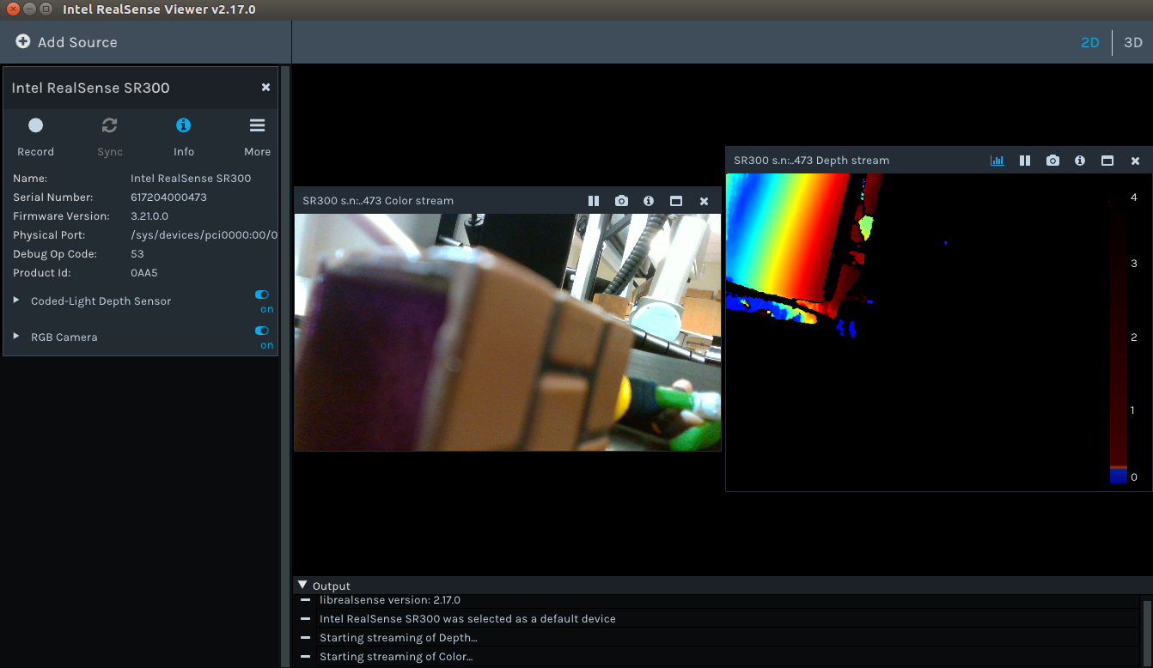
Task: Show Depth stream info overlay
Action: coord(1080,161)
